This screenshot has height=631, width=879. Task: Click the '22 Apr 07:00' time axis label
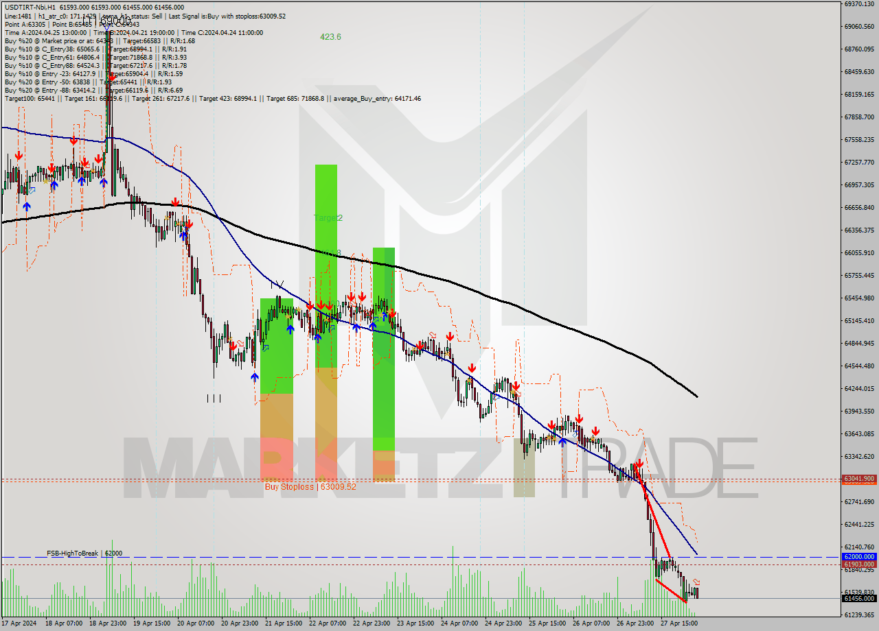coord(326,623)
